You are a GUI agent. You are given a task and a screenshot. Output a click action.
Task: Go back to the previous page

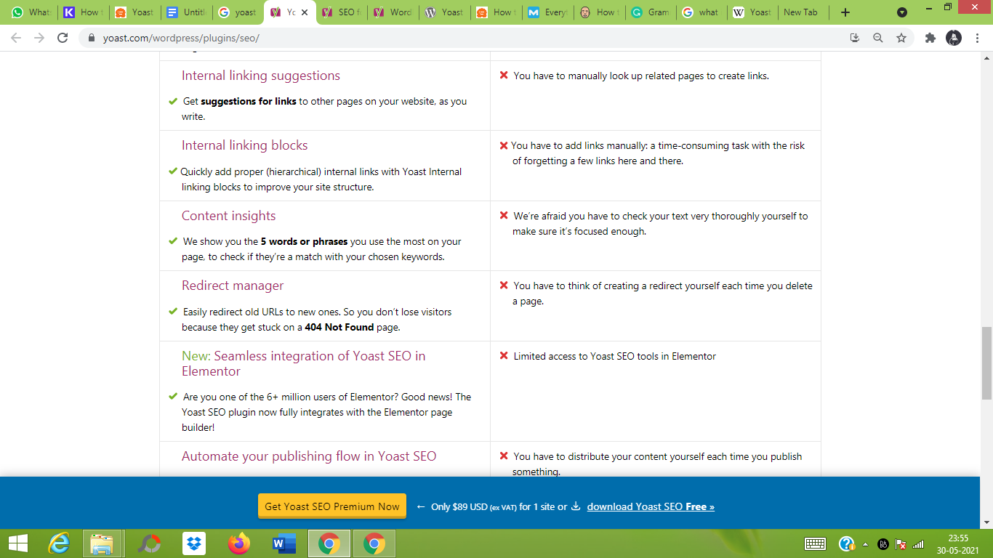tap(17, 38)
